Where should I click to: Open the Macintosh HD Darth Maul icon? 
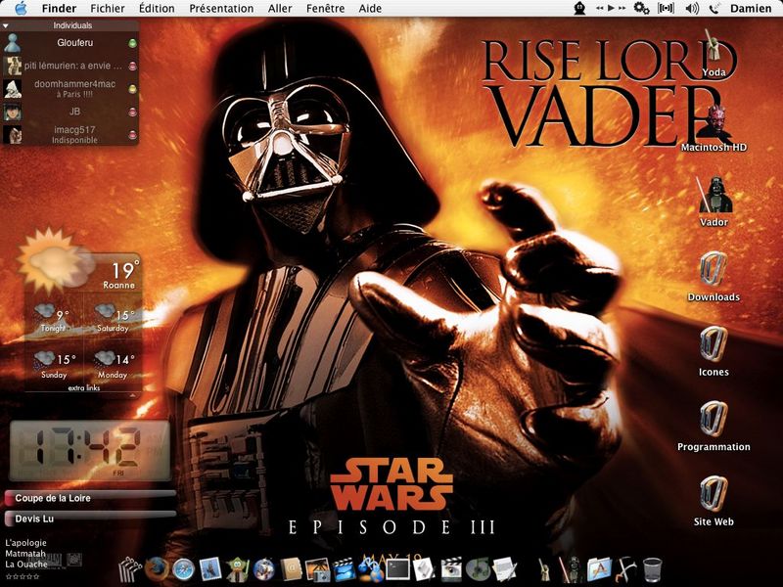(714, 127)
